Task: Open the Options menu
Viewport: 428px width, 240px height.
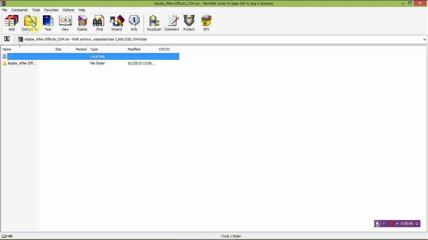Action: click(x=69, y=10)
